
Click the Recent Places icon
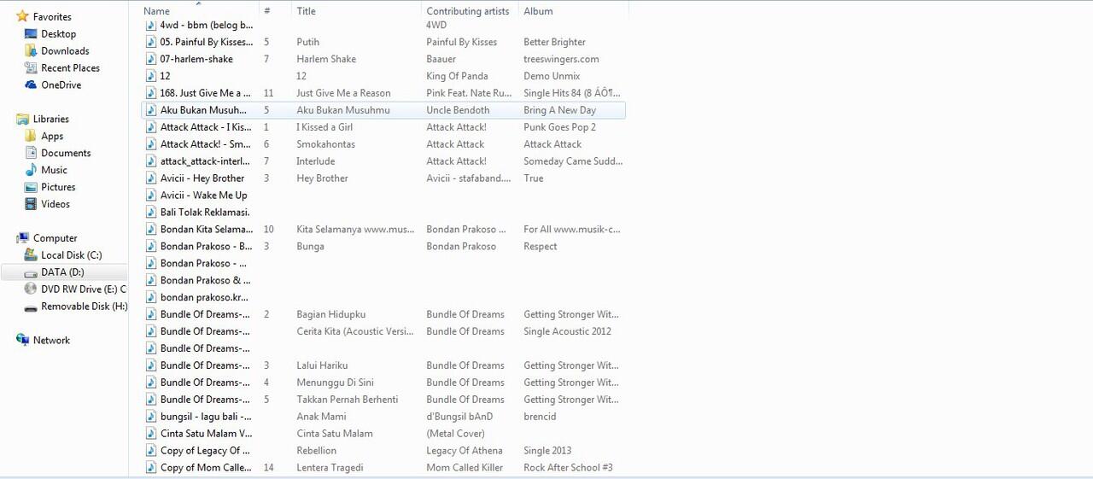(x=31, y=67)
